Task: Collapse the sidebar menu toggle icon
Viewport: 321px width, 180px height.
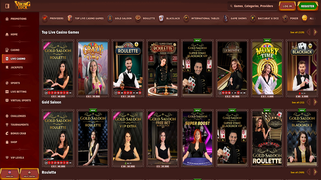Action: coord(7,6)
